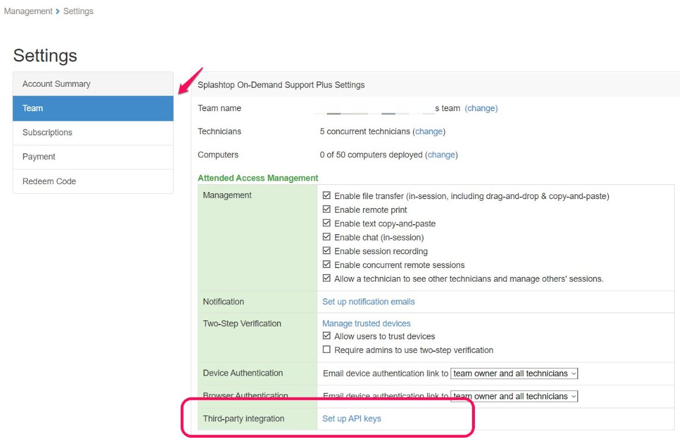The height and width of the screenshot is (438, 680).
Task: Click the Technicians label
Action: tap(219, 131)
